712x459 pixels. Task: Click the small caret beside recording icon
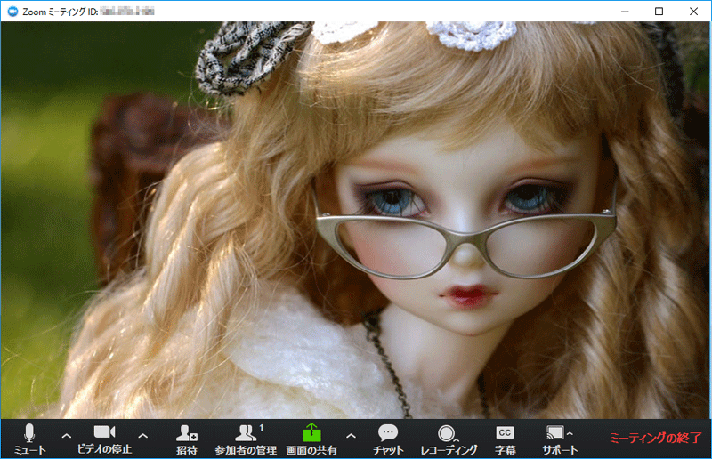pos(458,439)
